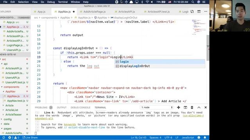
Task: Switch to the AddArticlePage.js tab
Action: pos(95,12)
